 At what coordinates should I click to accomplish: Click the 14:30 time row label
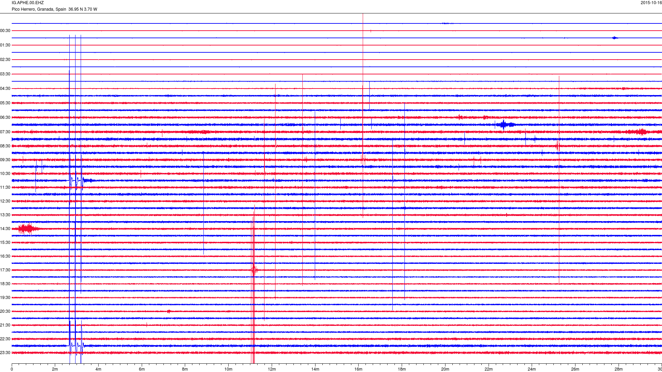click(x=5, y=229)
